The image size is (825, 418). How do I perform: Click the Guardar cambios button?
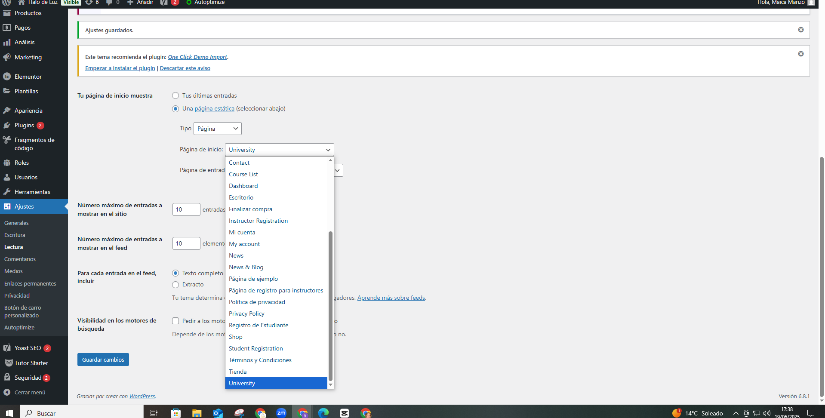103,360
